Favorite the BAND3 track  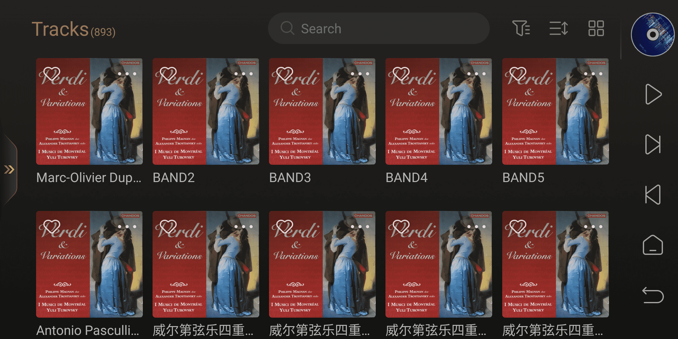coord(284,74)
